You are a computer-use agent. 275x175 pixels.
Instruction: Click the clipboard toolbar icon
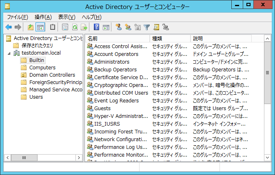tap(53, 27)
